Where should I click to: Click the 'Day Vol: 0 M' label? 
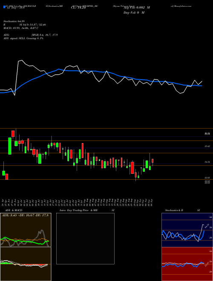[x=134, y=13]
